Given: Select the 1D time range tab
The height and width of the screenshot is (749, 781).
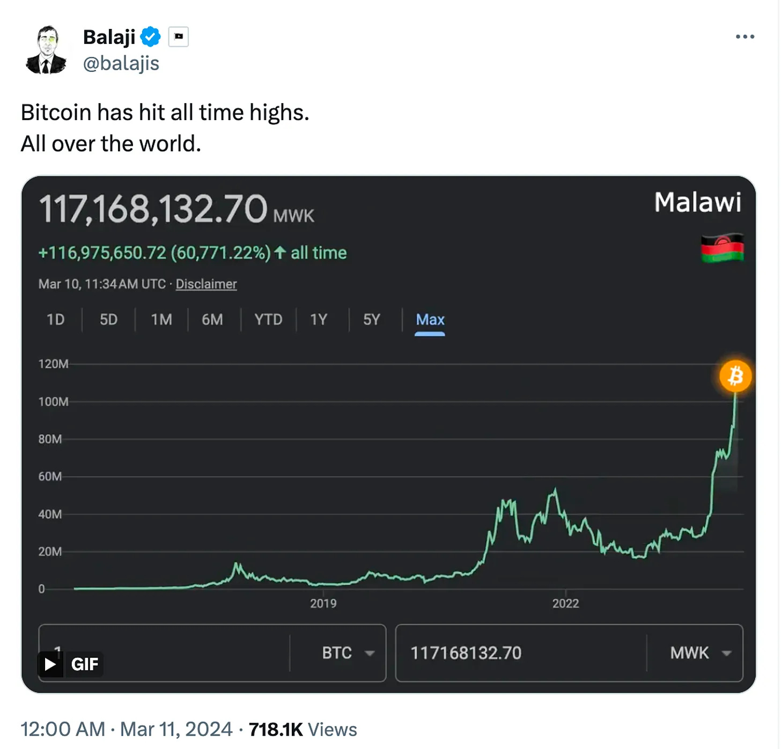Looking at the screenshot, I should (x=55, y=320).
